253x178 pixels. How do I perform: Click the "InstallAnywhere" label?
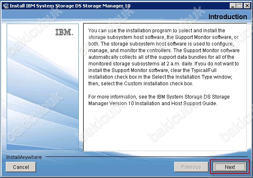coord(24,157)
